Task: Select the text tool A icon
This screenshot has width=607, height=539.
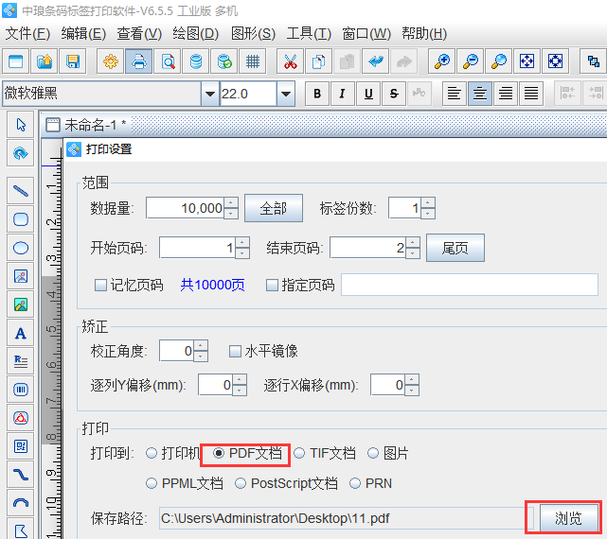Action: click(x=21, y=333)
